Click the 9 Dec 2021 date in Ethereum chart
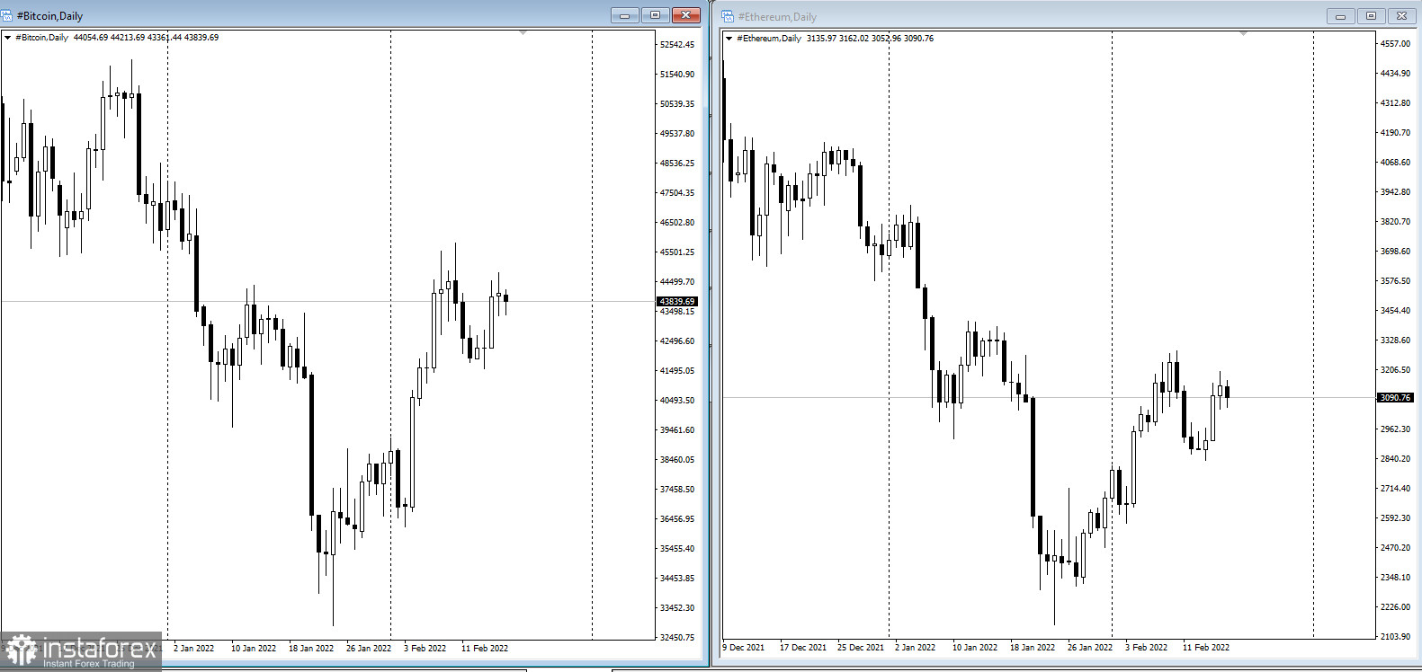This screenshot has width=1422, height=672. pyautogui.click(x=744, y=648)
